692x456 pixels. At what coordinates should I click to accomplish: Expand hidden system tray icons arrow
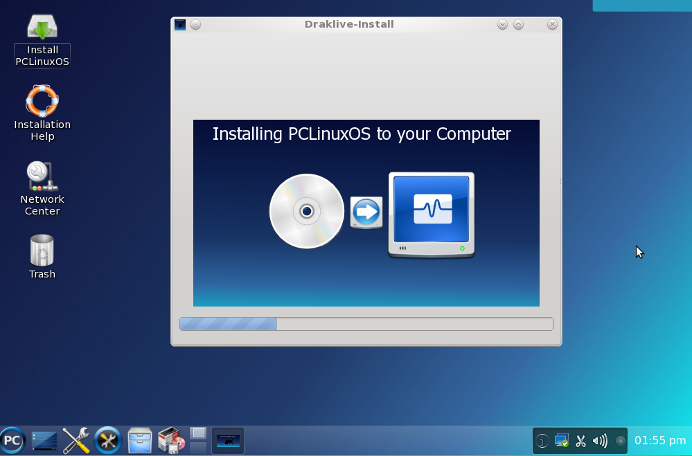click(620, 441)
